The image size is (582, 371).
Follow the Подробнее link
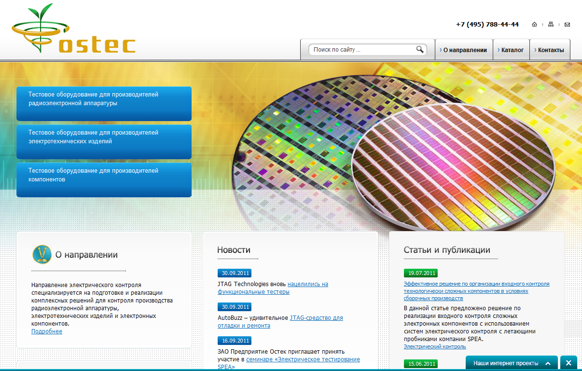(x=47, y=331)
